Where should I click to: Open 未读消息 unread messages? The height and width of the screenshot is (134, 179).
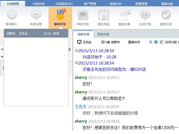tap(36, 15)
